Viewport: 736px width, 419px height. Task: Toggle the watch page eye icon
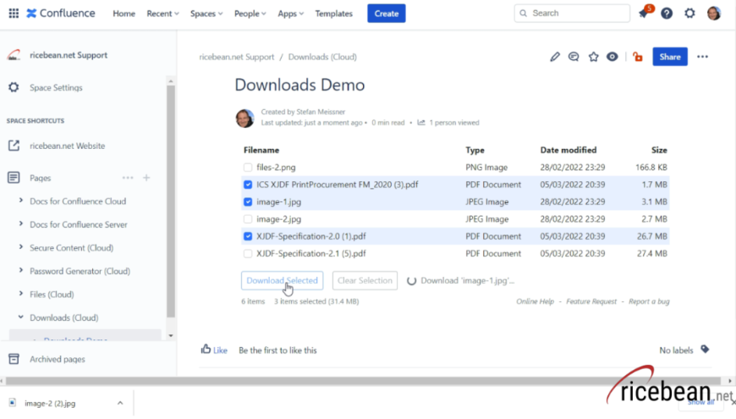[x=612, y=57]
